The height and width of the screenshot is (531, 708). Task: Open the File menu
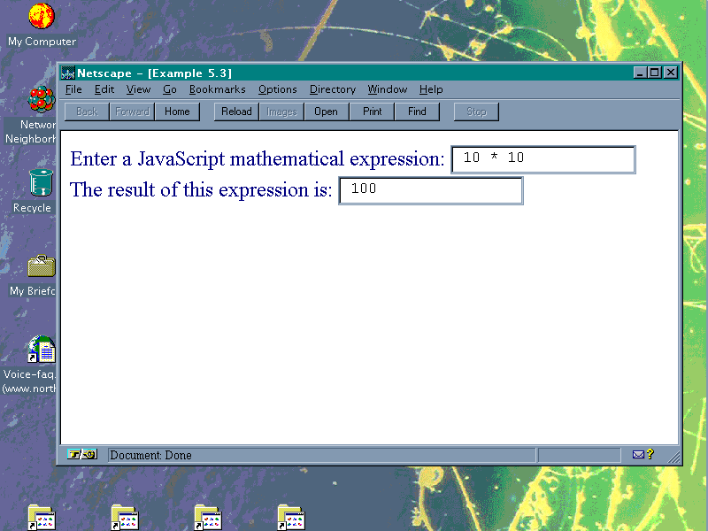pos(73,89)
